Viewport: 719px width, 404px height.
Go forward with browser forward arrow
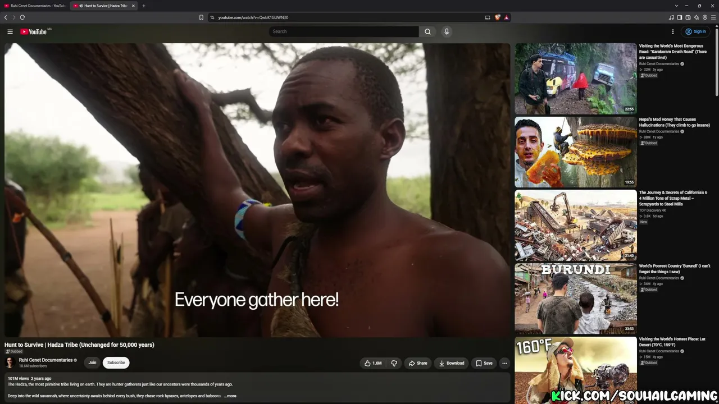[14, 17]
